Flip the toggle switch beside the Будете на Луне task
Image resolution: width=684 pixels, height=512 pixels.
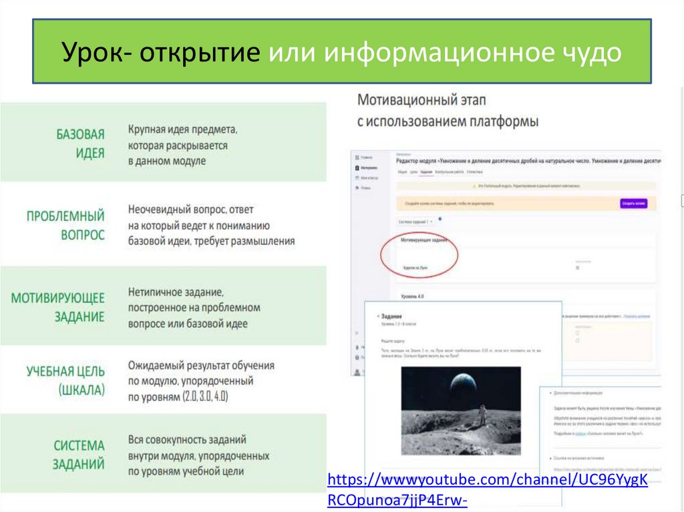[x=577, y=267]
